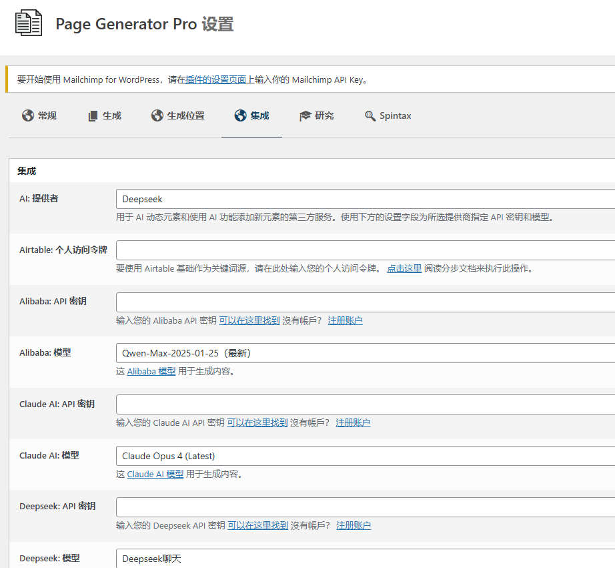Open the 生成位置 tab
Screen dimensions: 615x568
pos(177,115)
